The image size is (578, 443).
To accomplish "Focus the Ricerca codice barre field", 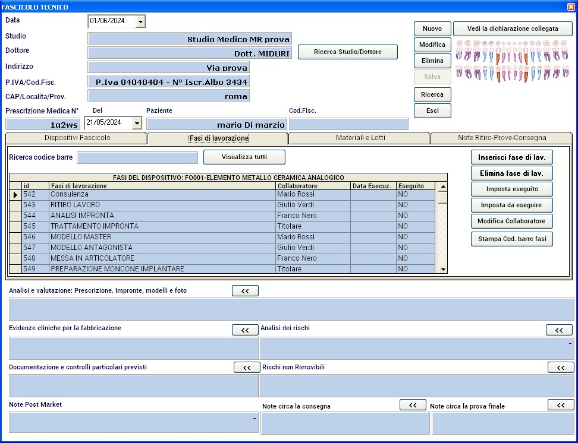I will (x=137, y=157).
